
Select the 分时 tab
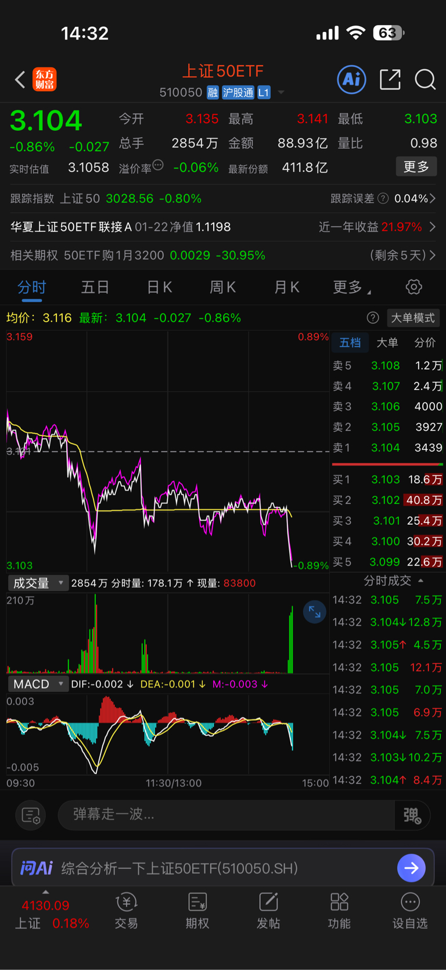(x=32, y=287)
